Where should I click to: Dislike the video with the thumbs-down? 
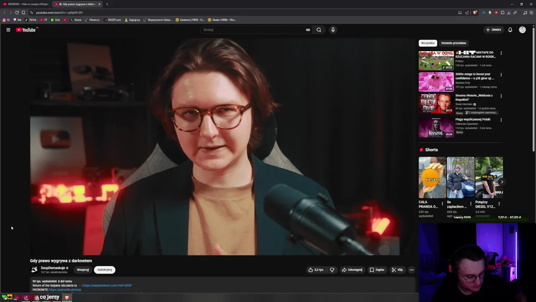[x=332, y=270]
